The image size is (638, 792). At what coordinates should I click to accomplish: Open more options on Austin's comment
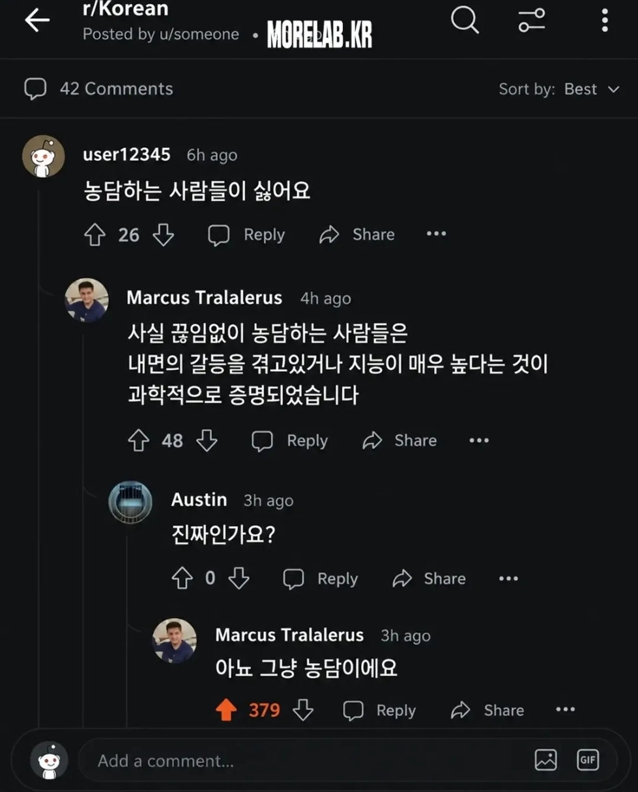(508, 578)
